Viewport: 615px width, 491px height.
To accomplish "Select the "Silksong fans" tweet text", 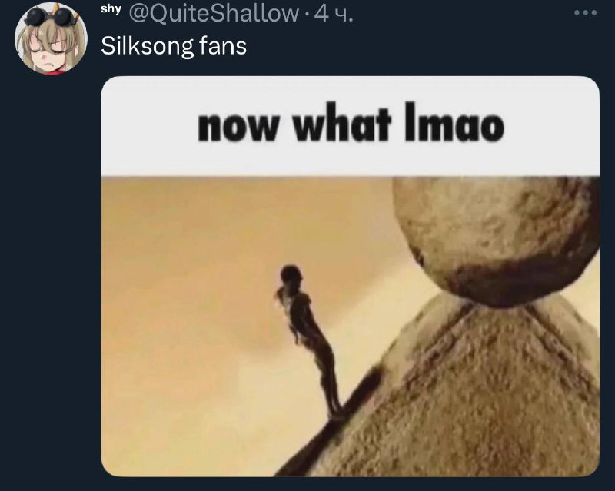I will pos(174,46).
